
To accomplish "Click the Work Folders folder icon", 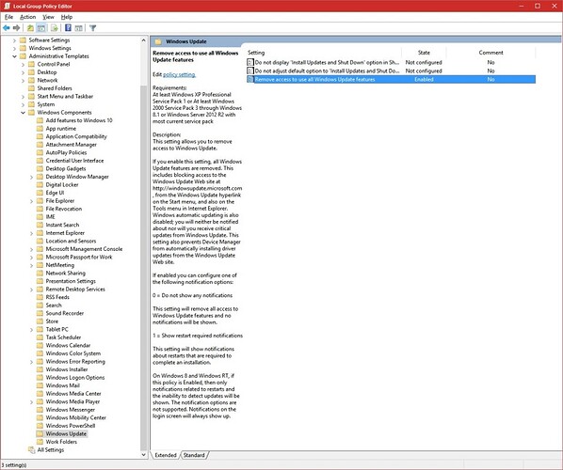I will pyautogui.click(x=40, y=442).
